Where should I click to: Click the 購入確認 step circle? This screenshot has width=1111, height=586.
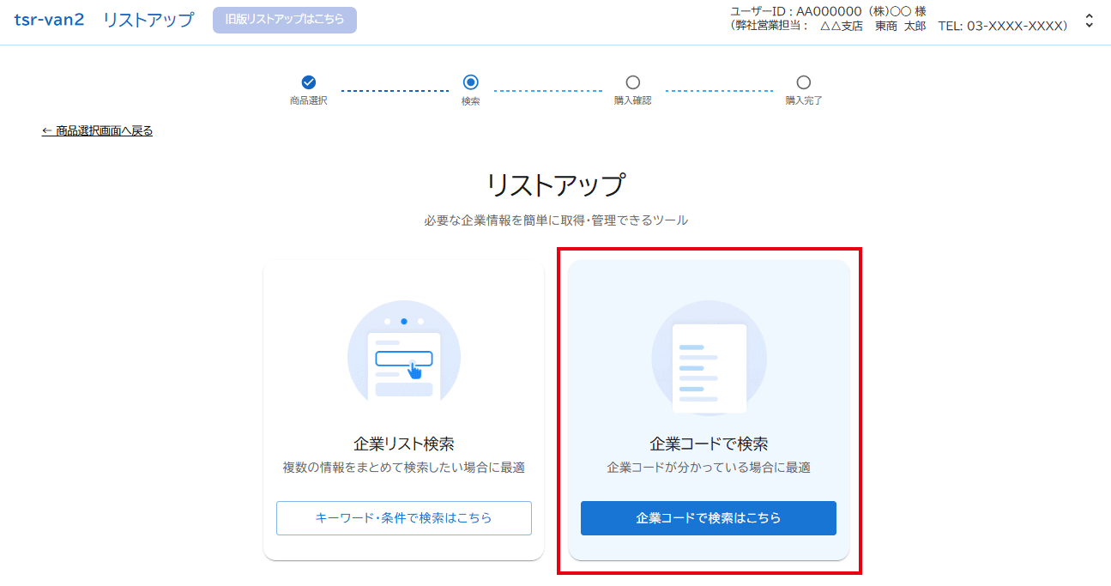click(632, 82)
